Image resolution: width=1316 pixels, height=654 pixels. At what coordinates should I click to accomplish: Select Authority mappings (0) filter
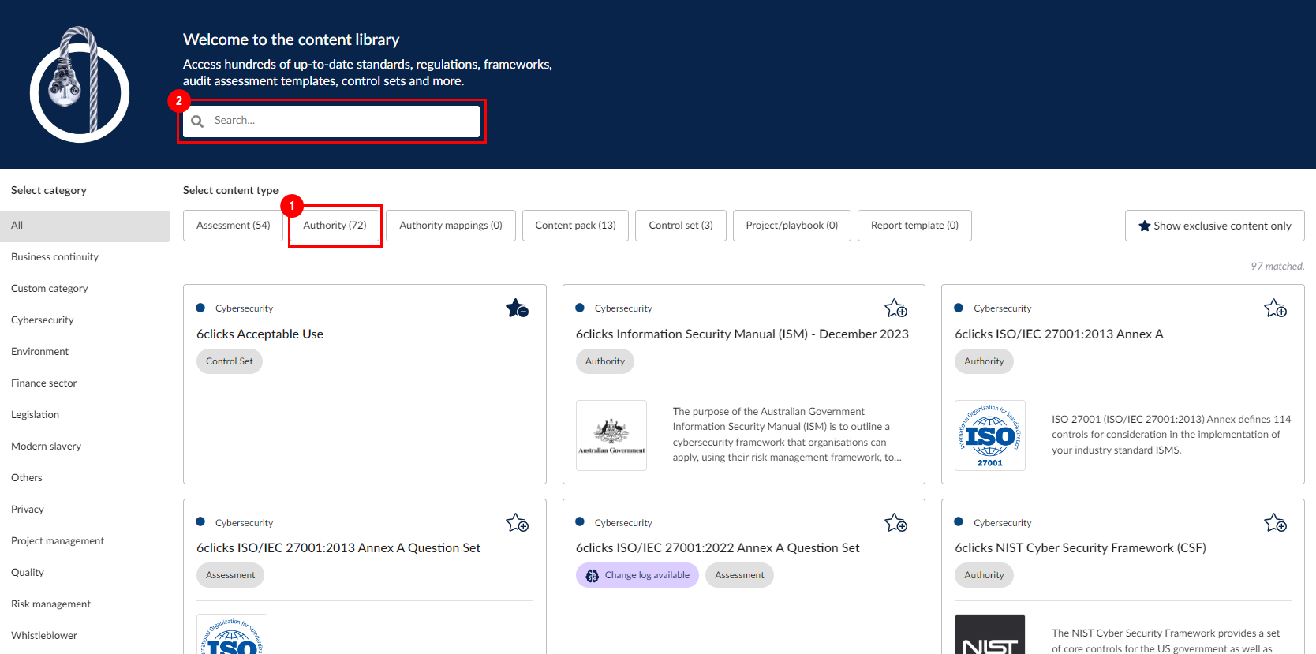point(451,226)
